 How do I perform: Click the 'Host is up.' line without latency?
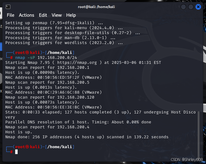pos(19,132)
